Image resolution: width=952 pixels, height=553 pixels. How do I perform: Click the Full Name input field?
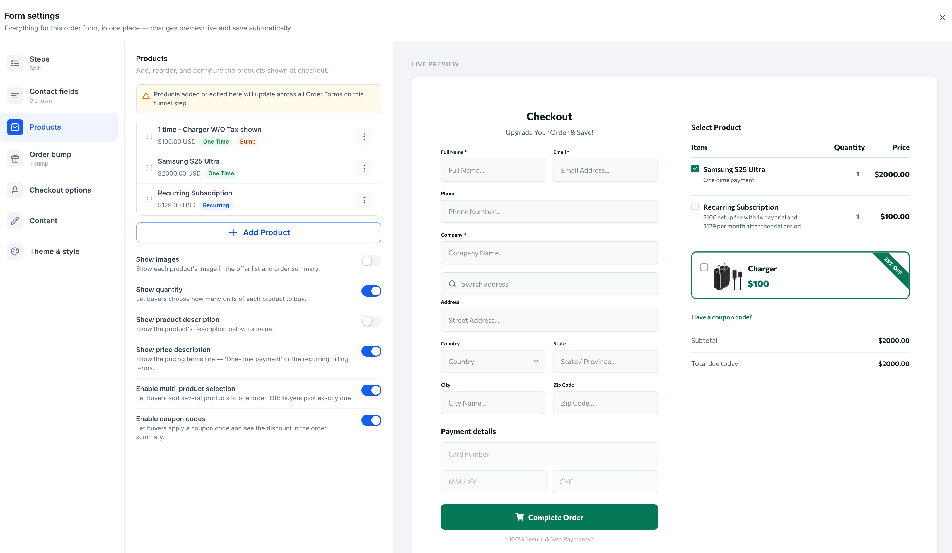tap(493, 170)
